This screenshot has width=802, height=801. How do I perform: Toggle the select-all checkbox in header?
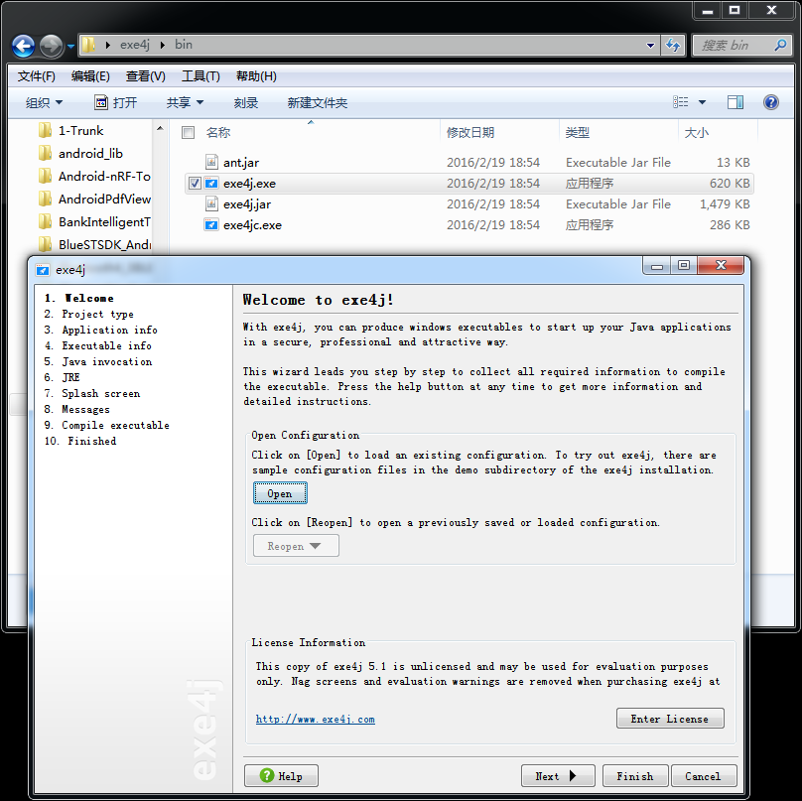(x=189, y=133)
